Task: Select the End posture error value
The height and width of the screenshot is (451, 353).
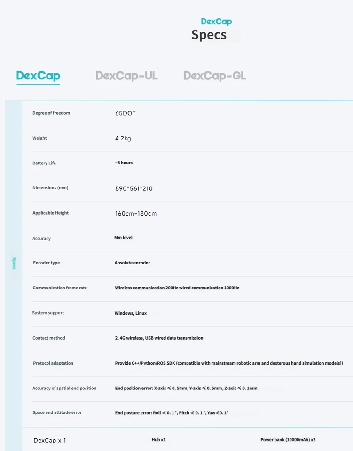Action: [172, 413]
